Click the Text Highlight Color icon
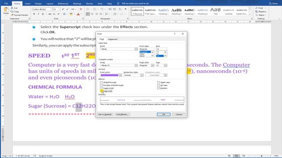Image resolution: width=282 pixels, height=158 pixels. click(x=71, y=14)
